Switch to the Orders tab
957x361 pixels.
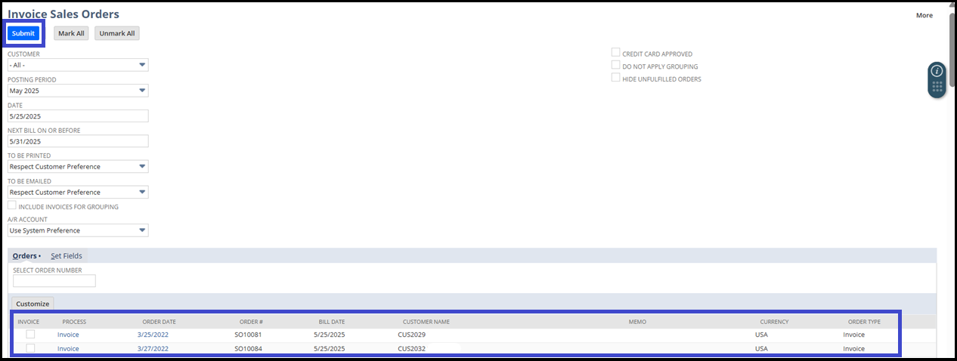click(26, 256)
